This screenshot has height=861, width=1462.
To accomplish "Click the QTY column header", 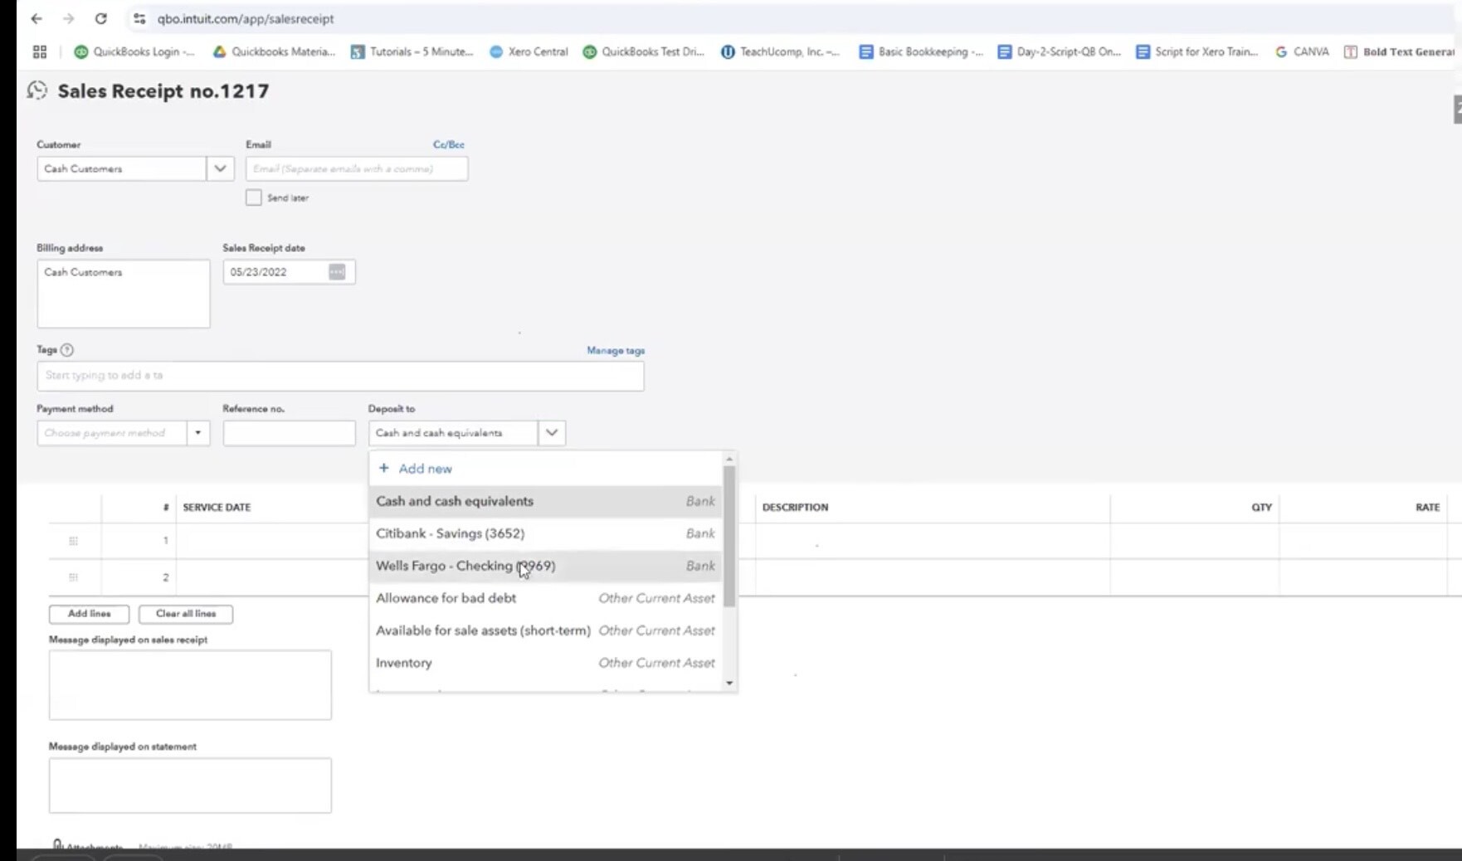I will (1261, 508).
